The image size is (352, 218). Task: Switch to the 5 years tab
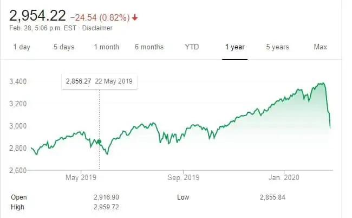(x=277, y=47)
